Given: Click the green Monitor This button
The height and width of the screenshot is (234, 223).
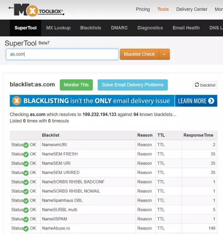Looking at the screenshot, I should pos(76,85).
